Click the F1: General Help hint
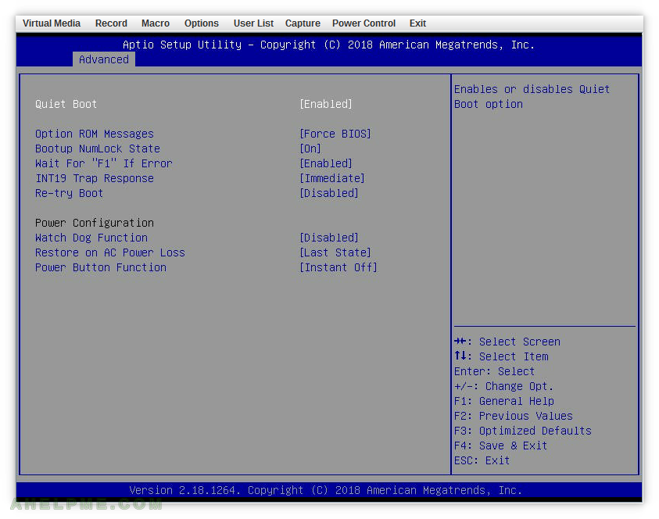659x519 pixels. pyautogui.click(x=504, y=401)
